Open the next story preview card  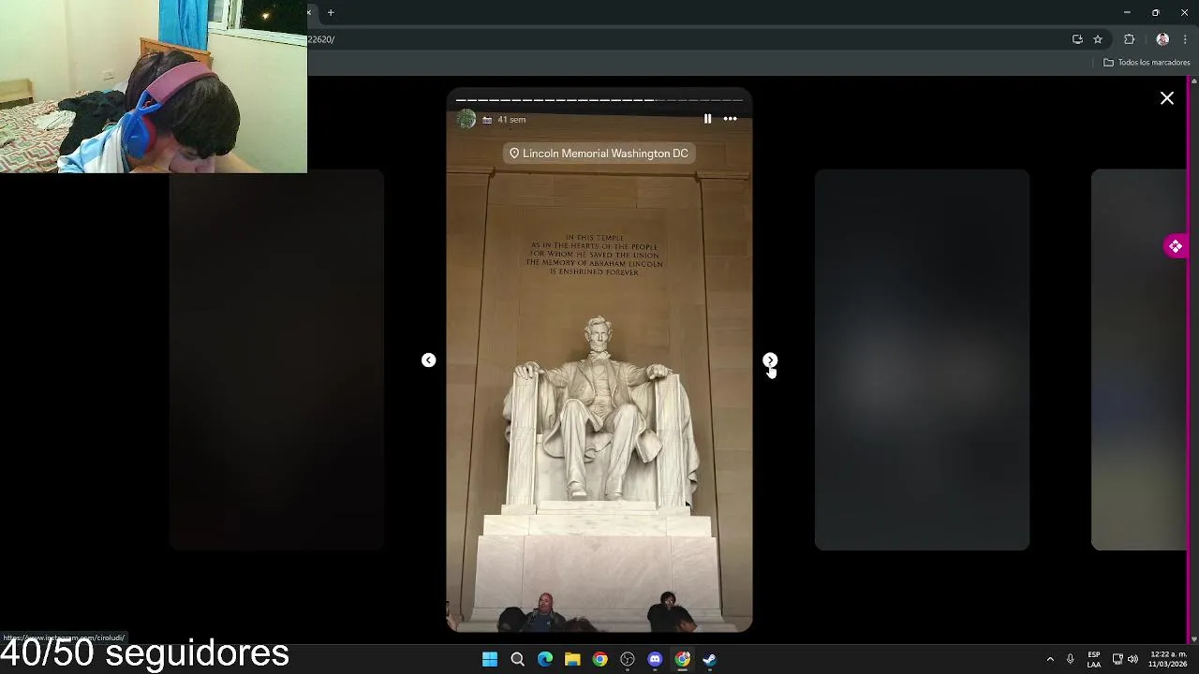(922, 359)
